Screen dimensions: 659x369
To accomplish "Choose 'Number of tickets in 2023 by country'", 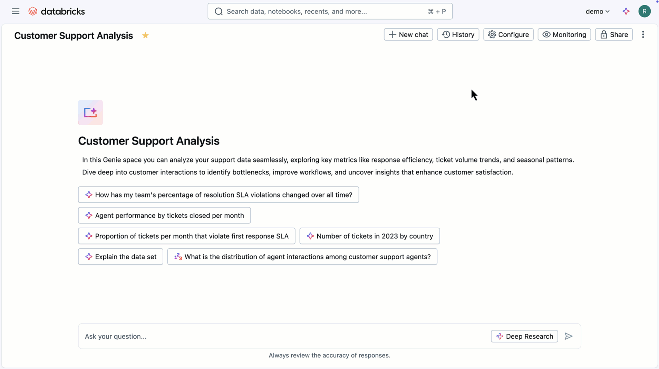I will (369, 236).
